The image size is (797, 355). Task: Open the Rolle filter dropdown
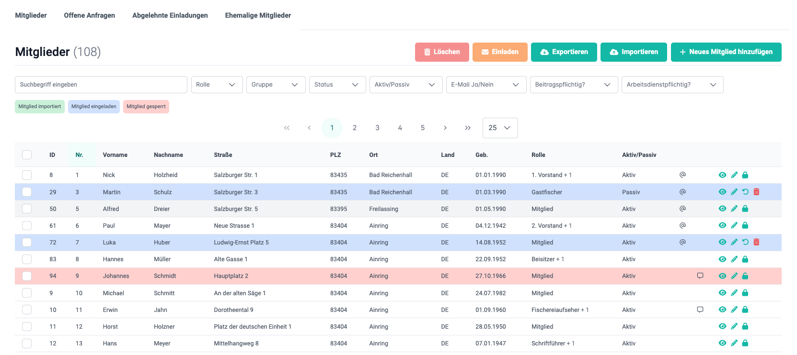[217, 85]
